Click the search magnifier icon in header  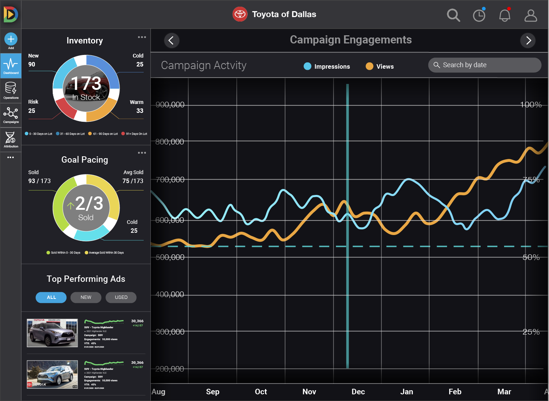[x=453, y=15]
